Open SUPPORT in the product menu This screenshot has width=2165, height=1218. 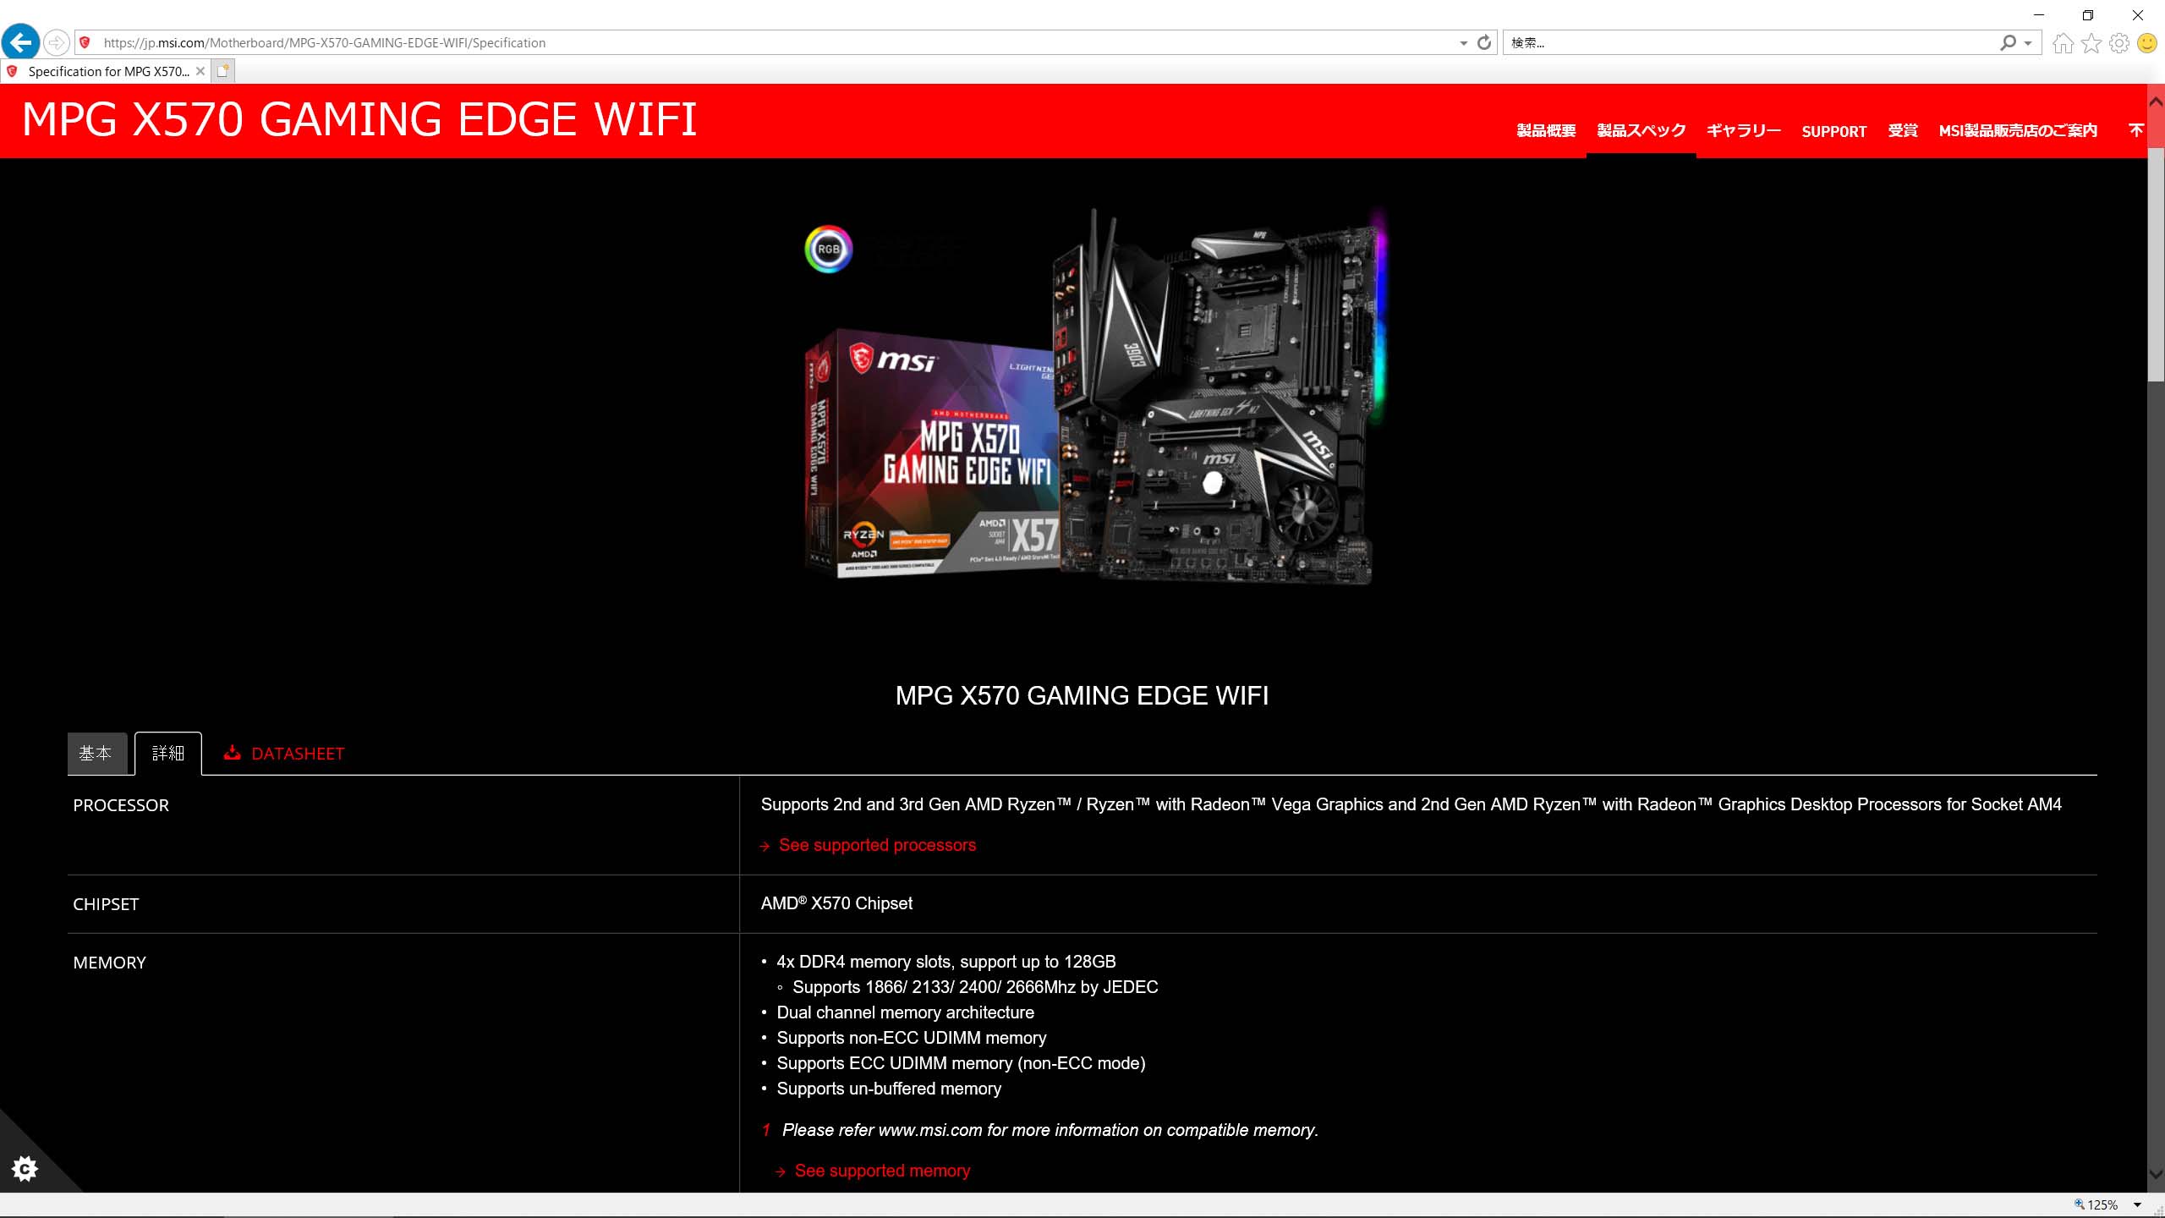coord(1834,131)
